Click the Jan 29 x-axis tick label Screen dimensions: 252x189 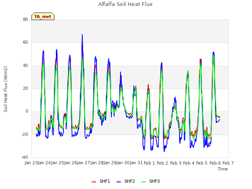click(x=110, y=163)
